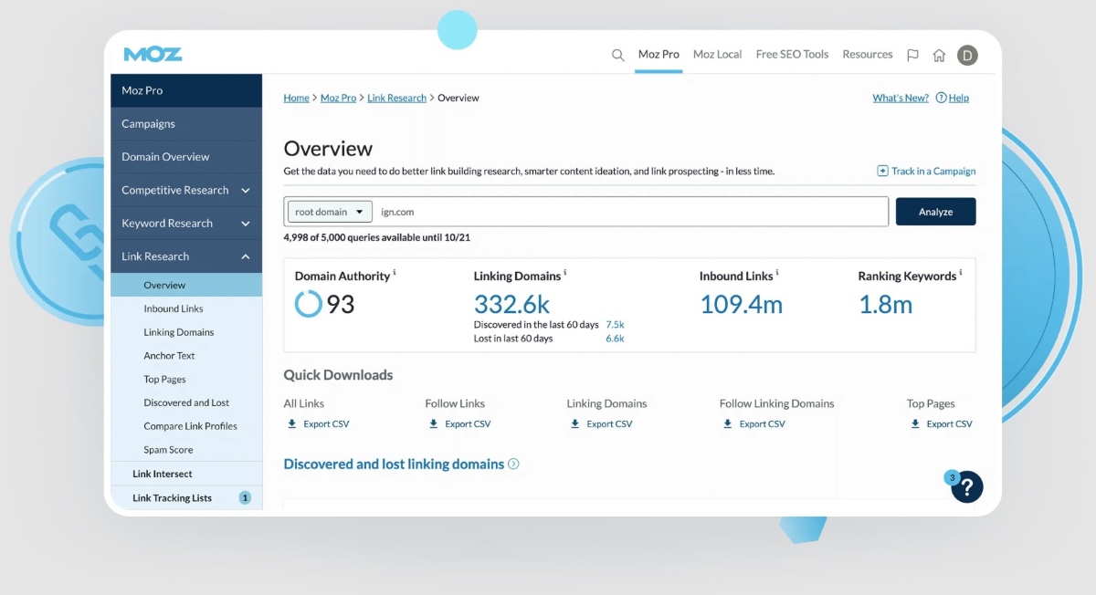
Task: Click Track in a Campaign link
Action: (933, 171)
